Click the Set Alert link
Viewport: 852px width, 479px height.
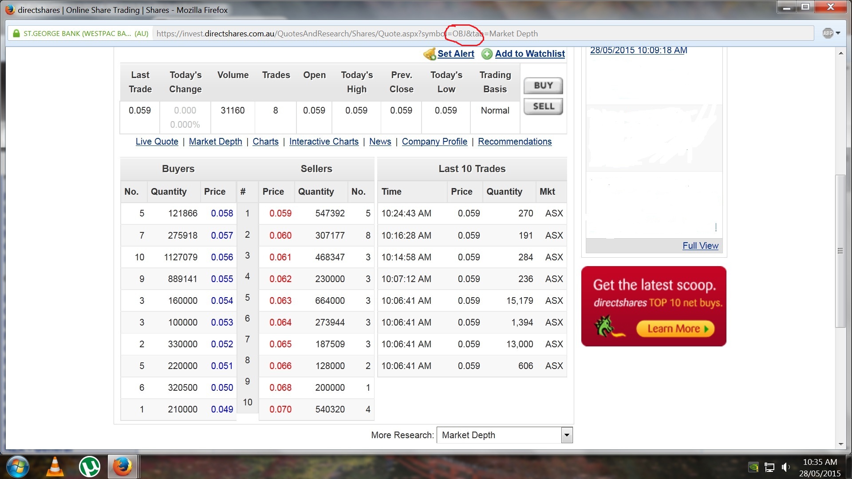[456, 54]
